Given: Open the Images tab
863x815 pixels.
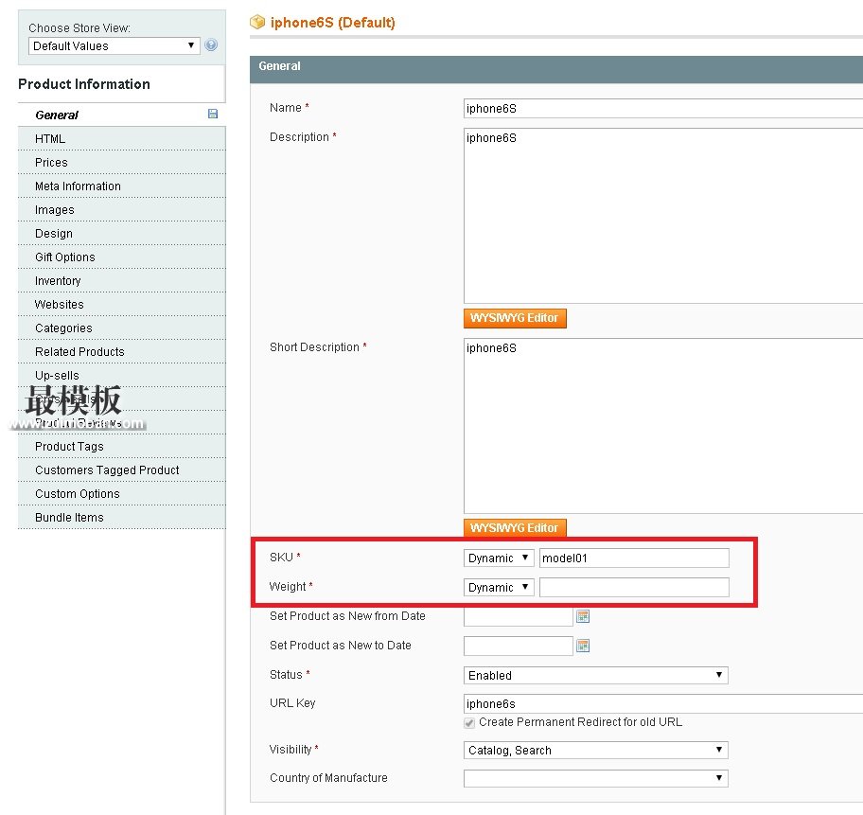Looking at the screenshot, I should [x=122, y=210].
